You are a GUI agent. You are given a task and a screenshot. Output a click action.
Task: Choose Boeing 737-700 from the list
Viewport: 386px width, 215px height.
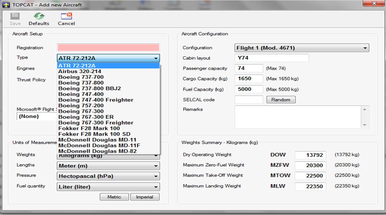108,77
